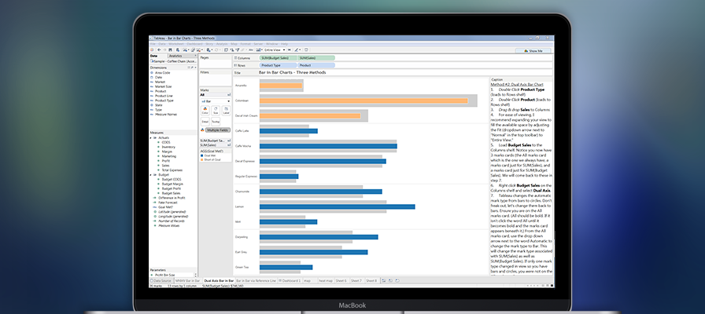Click the Data Source icon at bottom left
Viewport: 705px width, 314px height.
153,280
